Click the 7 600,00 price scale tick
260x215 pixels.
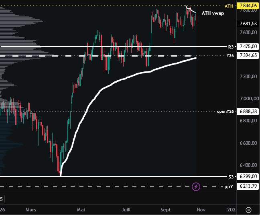coord(248,32)
